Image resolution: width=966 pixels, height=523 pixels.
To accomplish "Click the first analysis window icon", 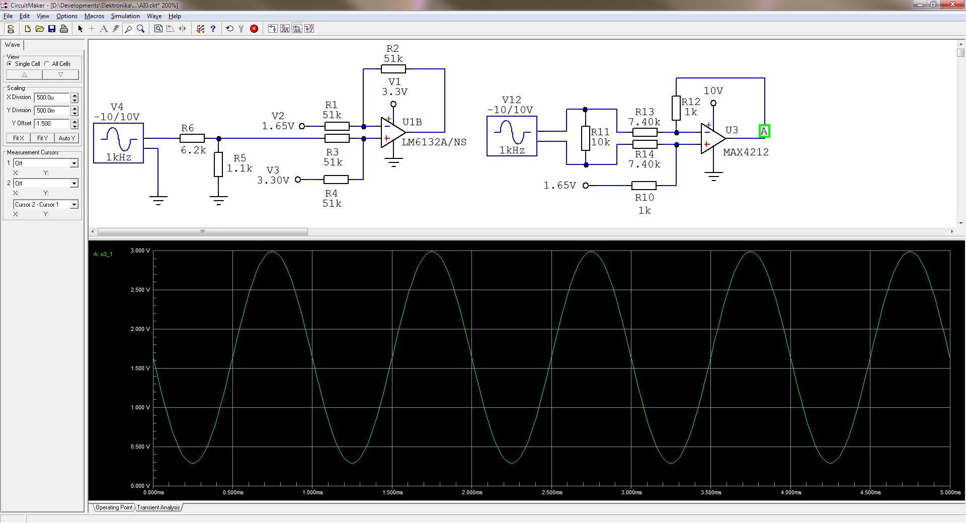I will point(273,29).
